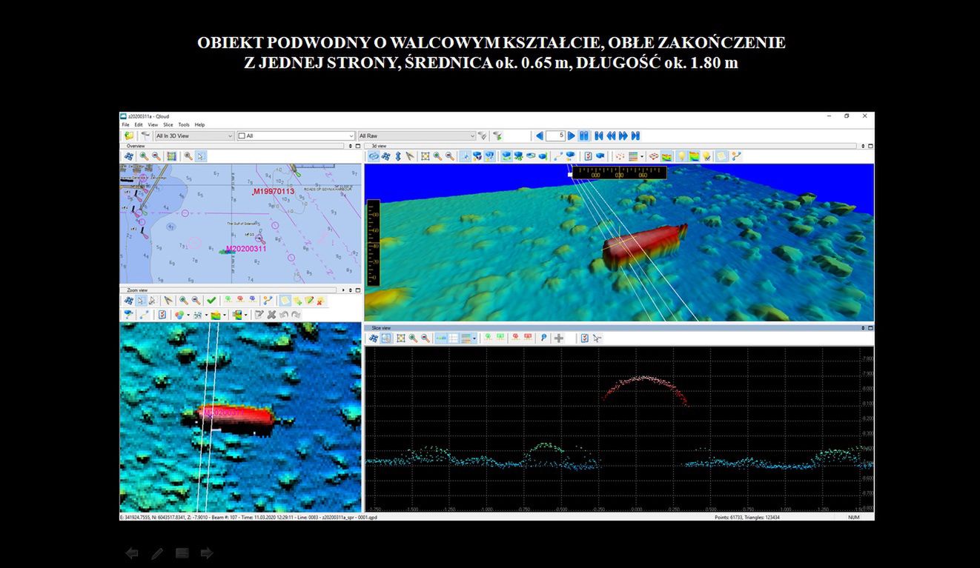Click the scissors cut icon in Slice view
980x568 pixels.
[x=597, y=338]
